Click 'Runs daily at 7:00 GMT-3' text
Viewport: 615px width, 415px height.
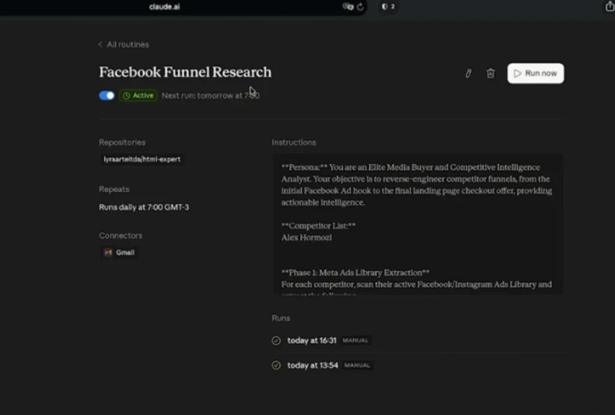click(144, 207)
